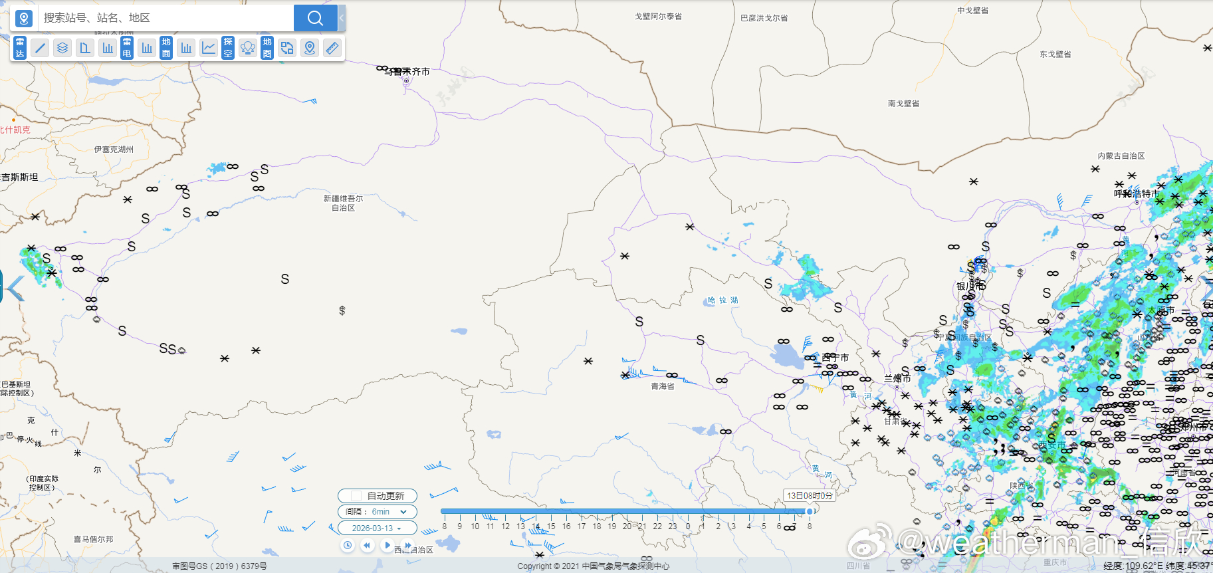Click the clock current-time icon

tap(348, 545)
